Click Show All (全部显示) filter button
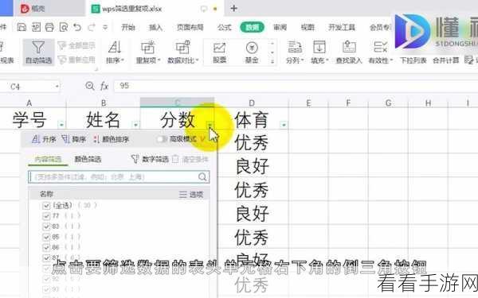Image resolution: width=478 pixels, height=298 pixels. pyautogui.click(x=76, y=45)
